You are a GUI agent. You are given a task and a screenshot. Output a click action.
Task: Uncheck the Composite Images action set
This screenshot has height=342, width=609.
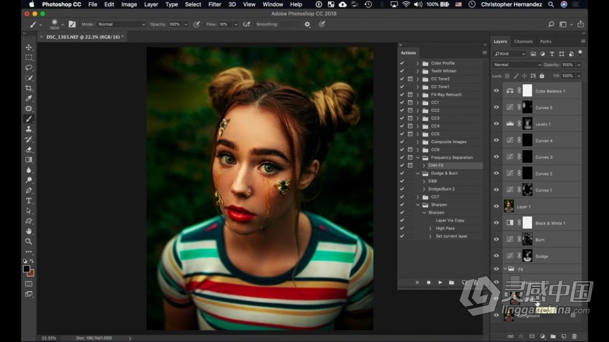tap(402, 141)
